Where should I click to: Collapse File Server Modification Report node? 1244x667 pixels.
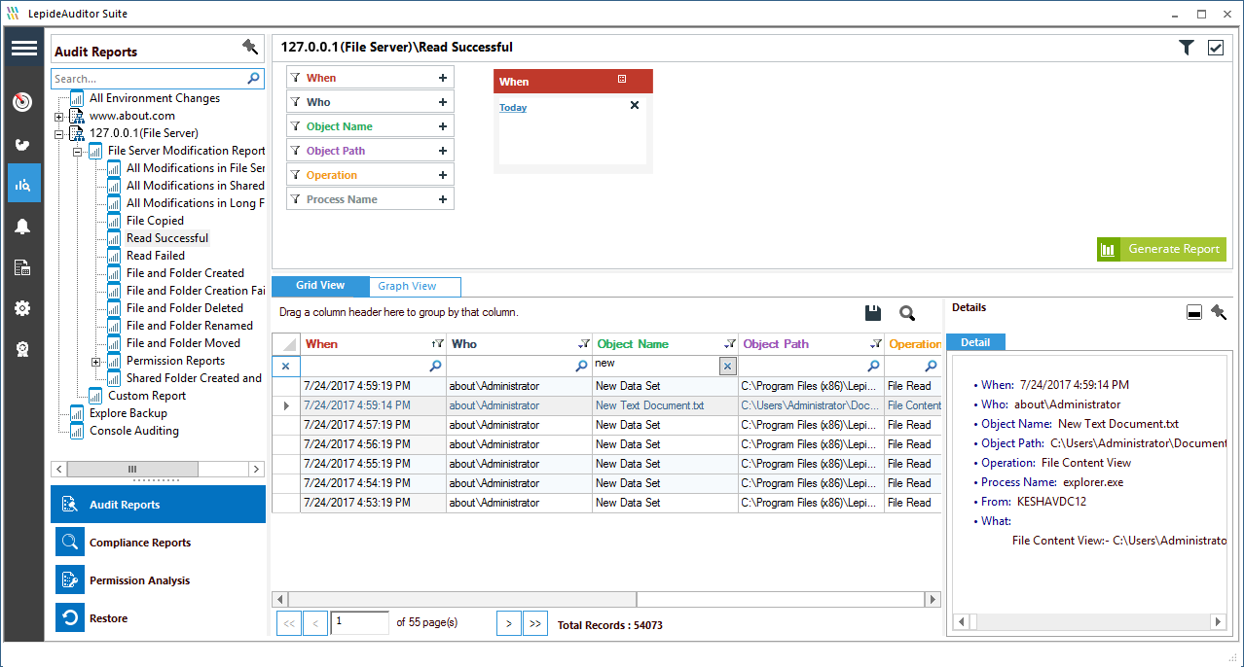pyautogui.click(x=77, y=151)
